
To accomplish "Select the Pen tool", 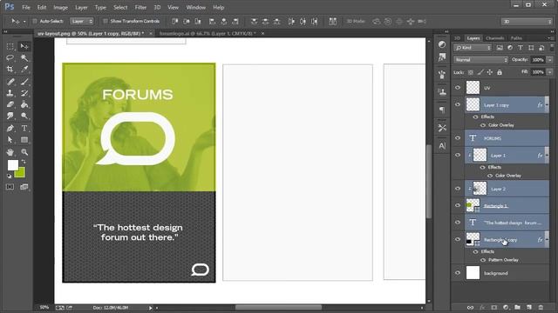I will [x=10, y=129].
